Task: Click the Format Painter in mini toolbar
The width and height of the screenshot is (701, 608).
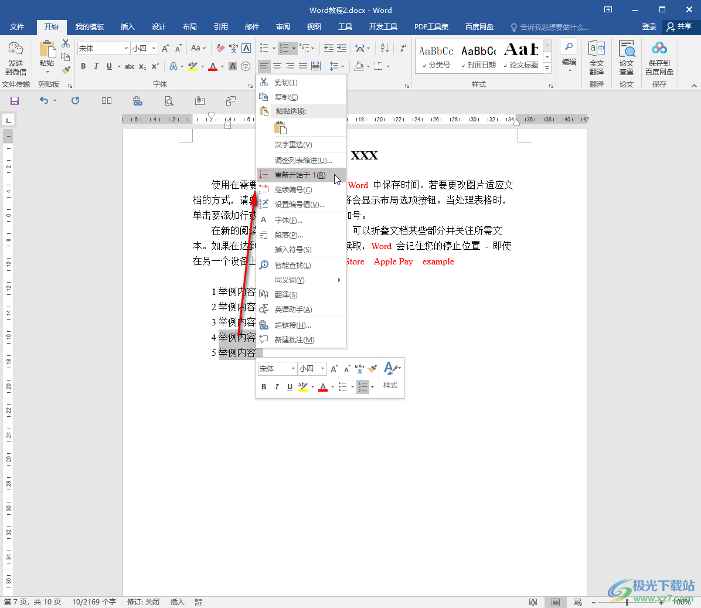Action: click(x=372, y=368)
